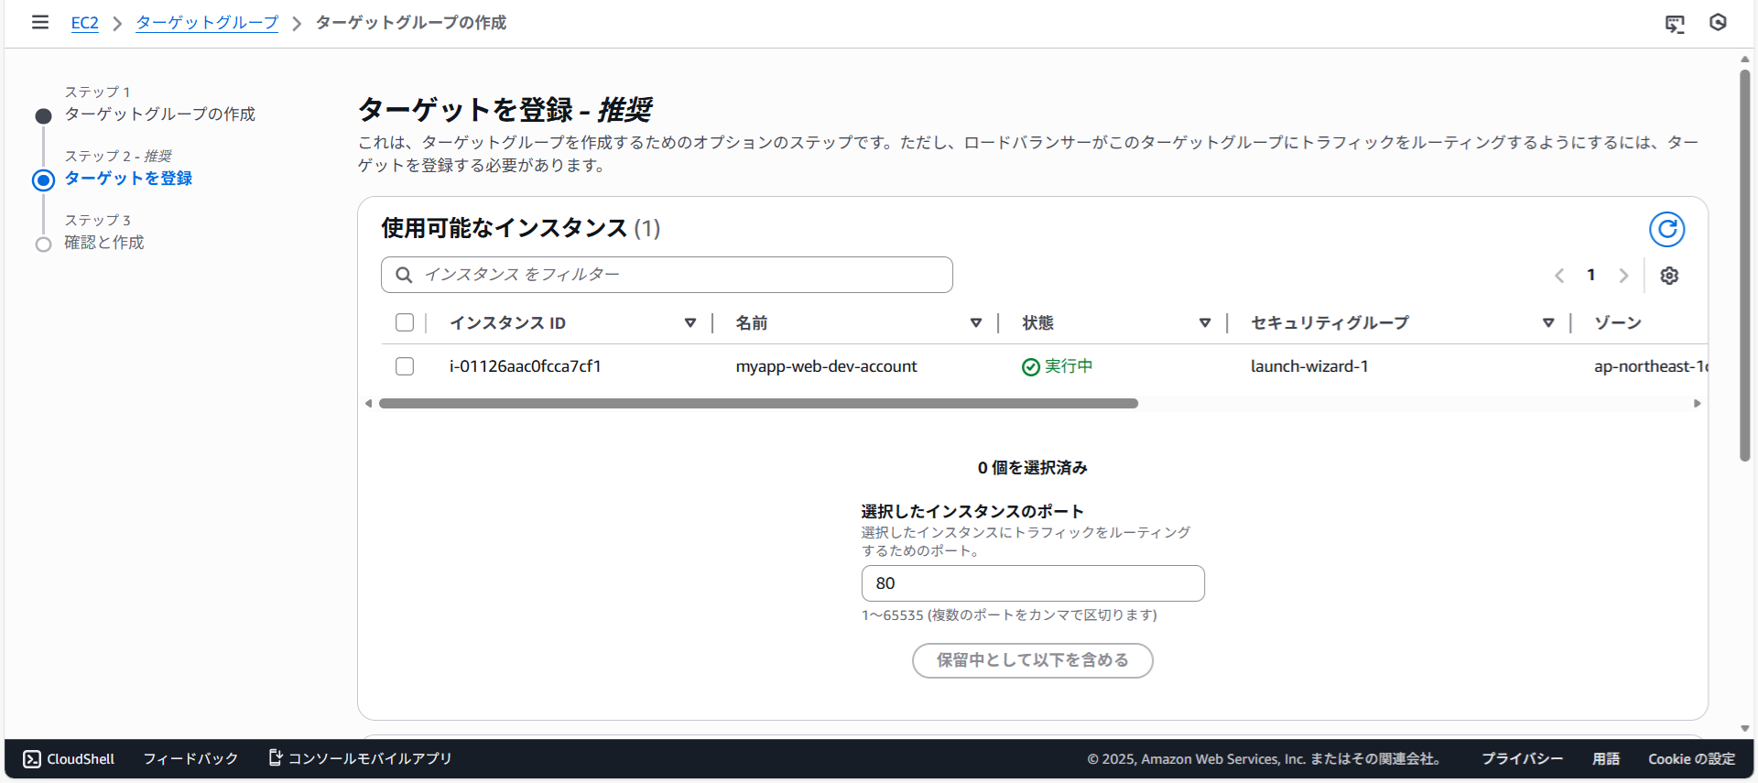Viewport: 1758px width, 783px height.
Task: Go to next page of instances
Action: pyautogui.click(x=1623, y=276)
